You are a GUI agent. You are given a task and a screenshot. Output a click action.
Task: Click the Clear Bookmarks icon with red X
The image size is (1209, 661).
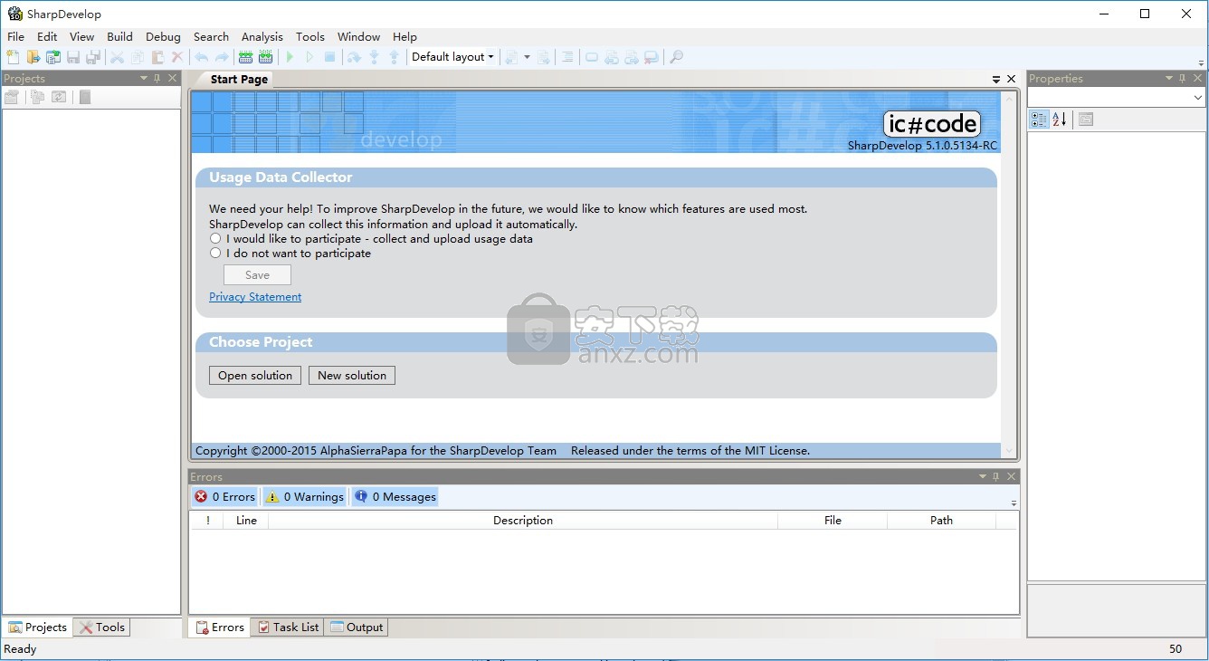pyautogui.click(x=652, y=57)
